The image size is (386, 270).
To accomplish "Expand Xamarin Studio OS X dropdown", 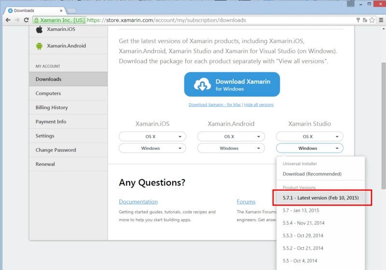I will point(310,137).
